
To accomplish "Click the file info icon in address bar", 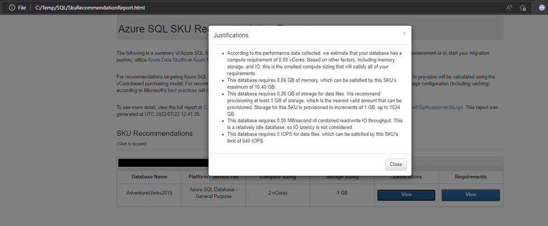I will pyautogui.click(x=12, y=8).
